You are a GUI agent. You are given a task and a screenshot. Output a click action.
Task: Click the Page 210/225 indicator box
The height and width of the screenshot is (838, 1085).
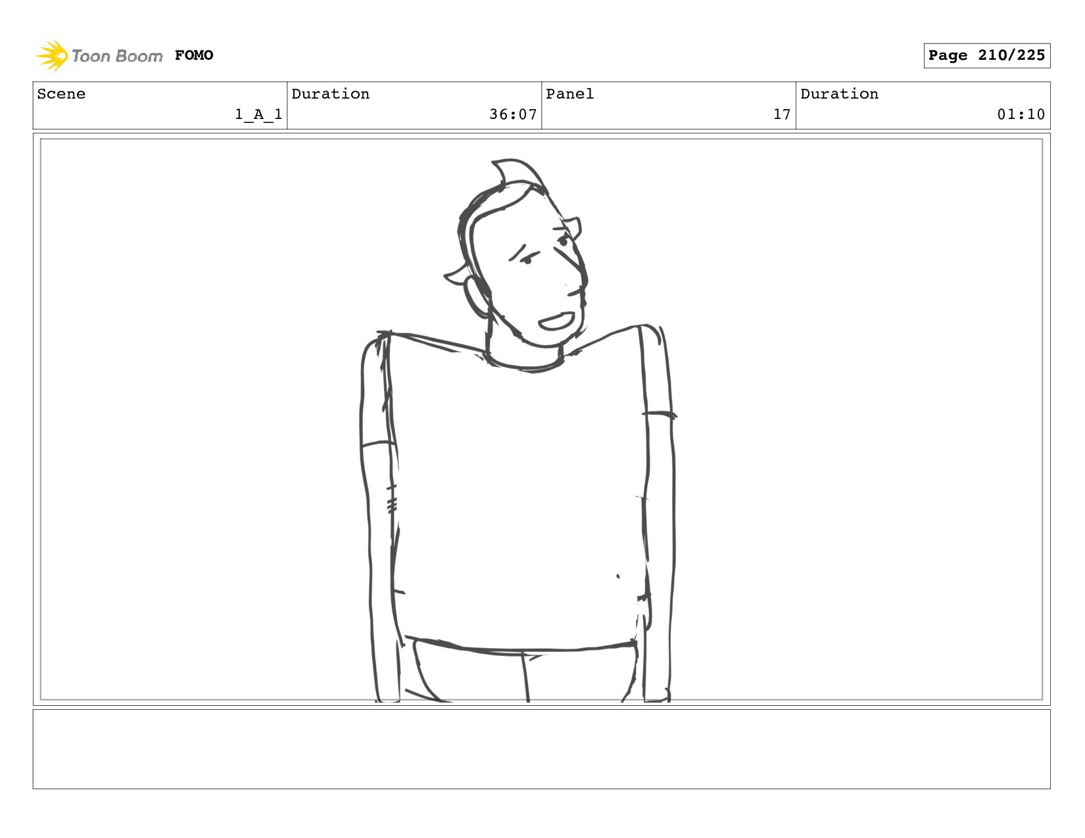coord(986,55)
